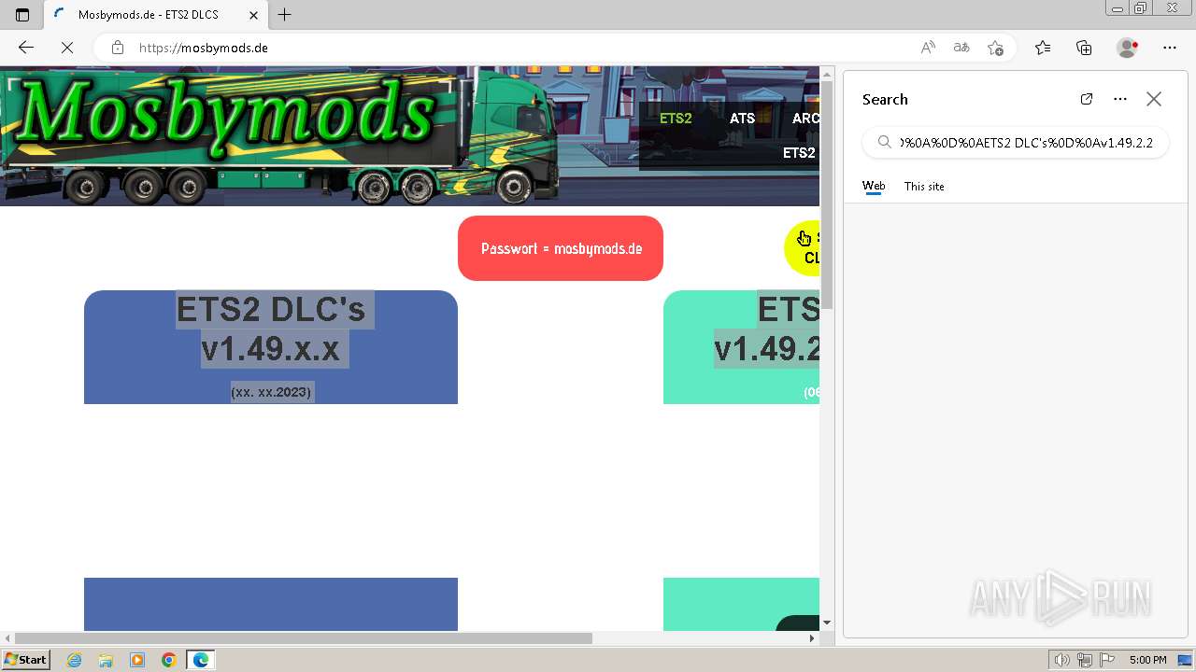Go back to the previous page
This screenshot has width=1196, height=672.
point(26,48)
